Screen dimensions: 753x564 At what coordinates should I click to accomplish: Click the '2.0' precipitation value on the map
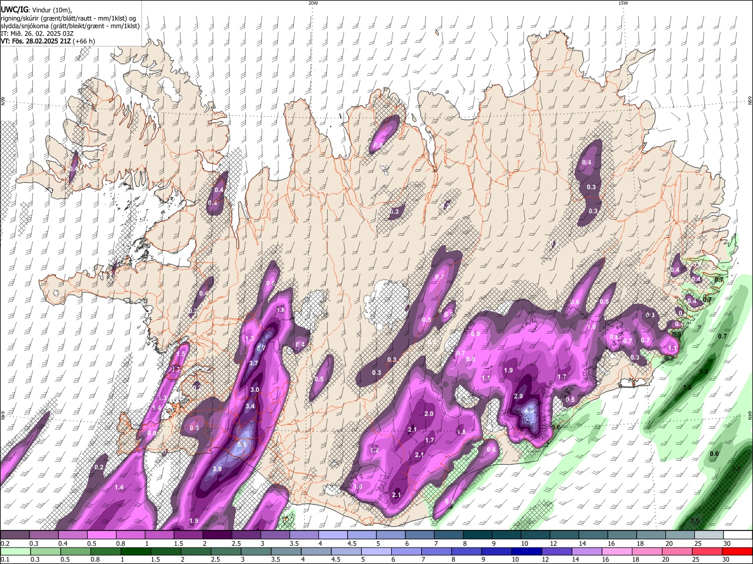pyautogui.click(x=429, y=414)
